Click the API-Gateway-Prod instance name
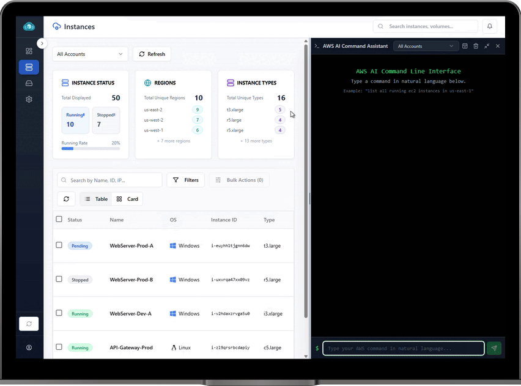 [131, 347]
